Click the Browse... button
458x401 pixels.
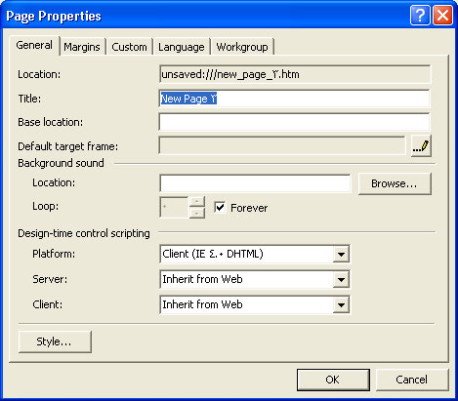click(x=395, y=183)
